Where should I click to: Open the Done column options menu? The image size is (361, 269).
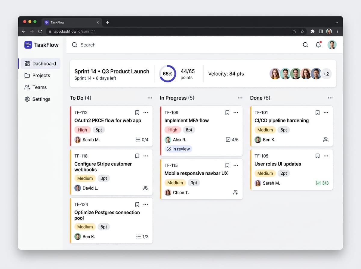tap(330, 98)
